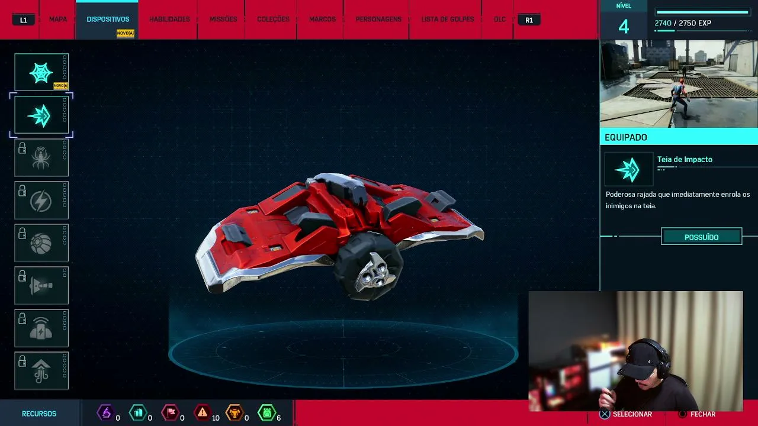The image size is (758, 426).
Task: Open the DISPOSITIVOS tab
Action: (x=108, y=20)
